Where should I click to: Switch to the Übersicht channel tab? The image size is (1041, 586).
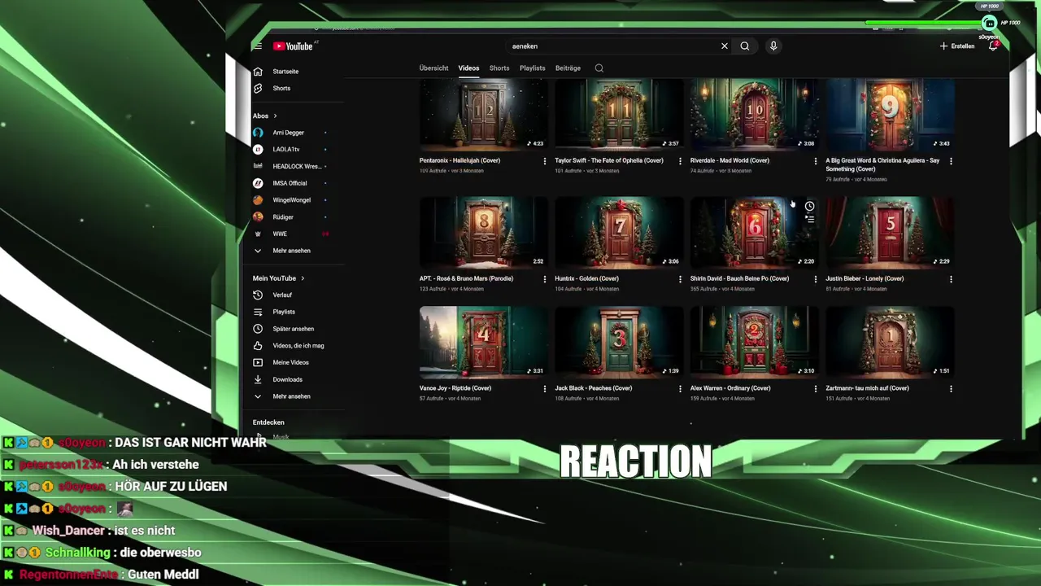(433, 68)
